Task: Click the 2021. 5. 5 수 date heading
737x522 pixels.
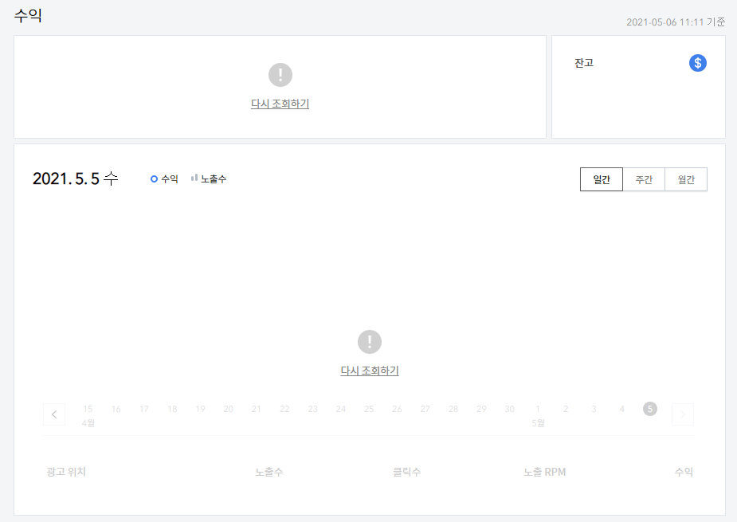Action: click(x=75, y=179)
